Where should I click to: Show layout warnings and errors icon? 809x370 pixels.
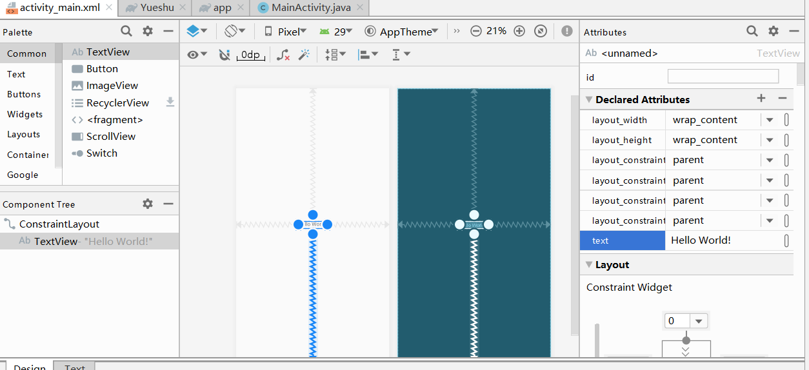coord(566,31)
